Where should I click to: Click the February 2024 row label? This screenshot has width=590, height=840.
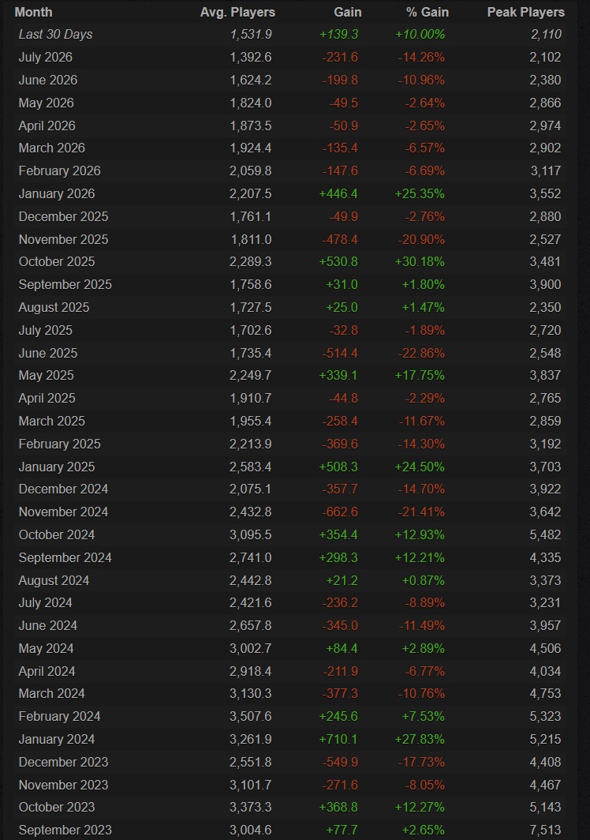59,716
